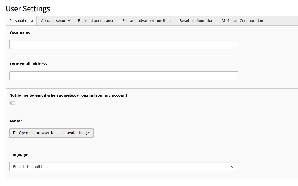This screenshot has height=186, width=298.
Task: Open the Backend appearance tab
Action: point(96,20)
